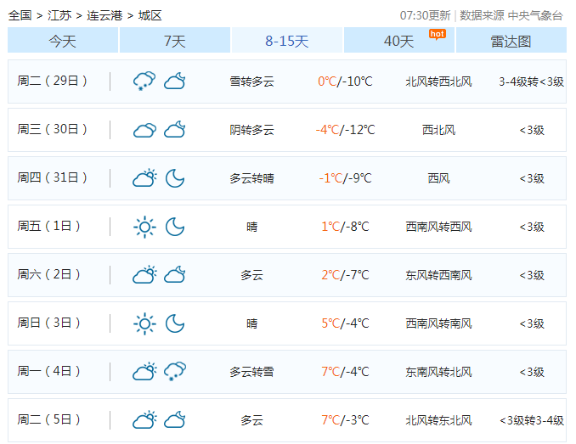Click the 7℃/-3℃ temperature
Image resolution: width=576 pixels, height=444 pixels.
(345, 420)
